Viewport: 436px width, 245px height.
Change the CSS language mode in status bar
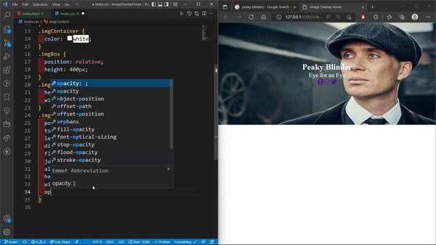click(121, 242)
